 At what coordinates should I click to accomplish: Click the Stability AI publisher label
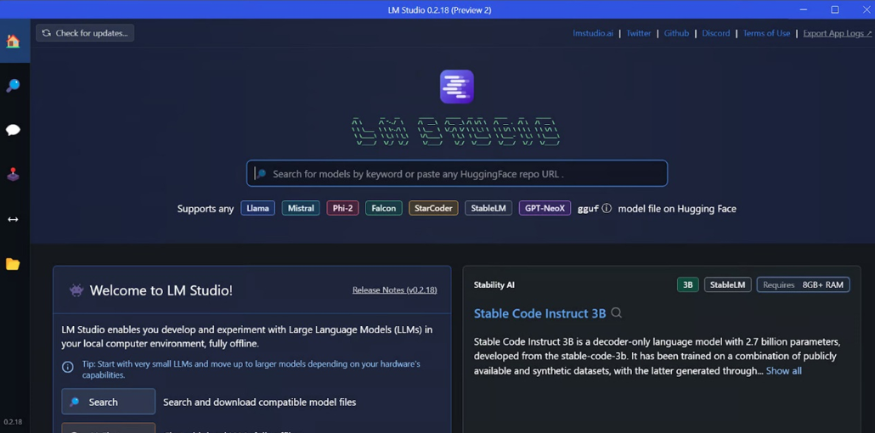[x=494, y=285]
